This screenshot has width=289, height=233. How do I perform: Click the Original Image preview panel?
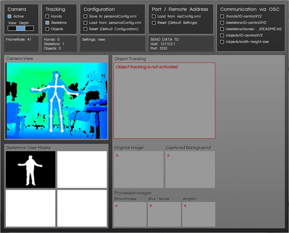139,169
